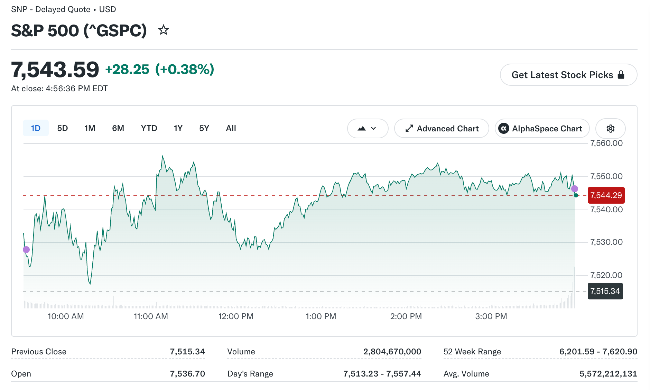Show the All time range
The height and width of the screenshot is (390, 650).
click(231, 128)
